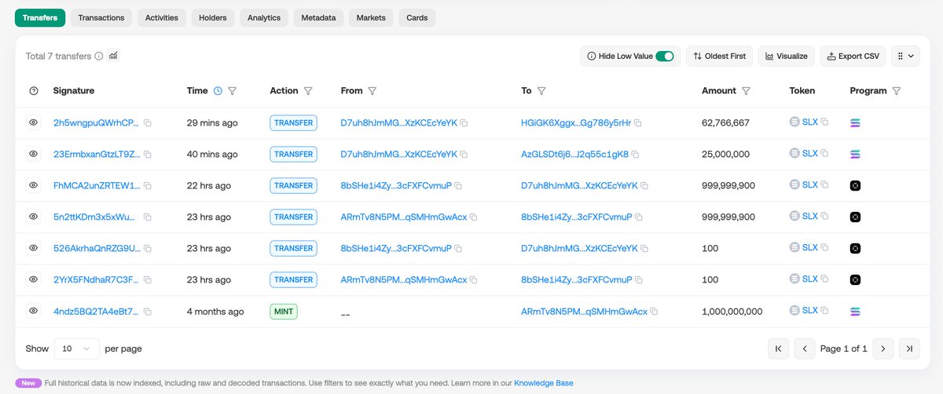
Task: Click program icon in 22 hrs ago row
Action: (x=856, y=186)
